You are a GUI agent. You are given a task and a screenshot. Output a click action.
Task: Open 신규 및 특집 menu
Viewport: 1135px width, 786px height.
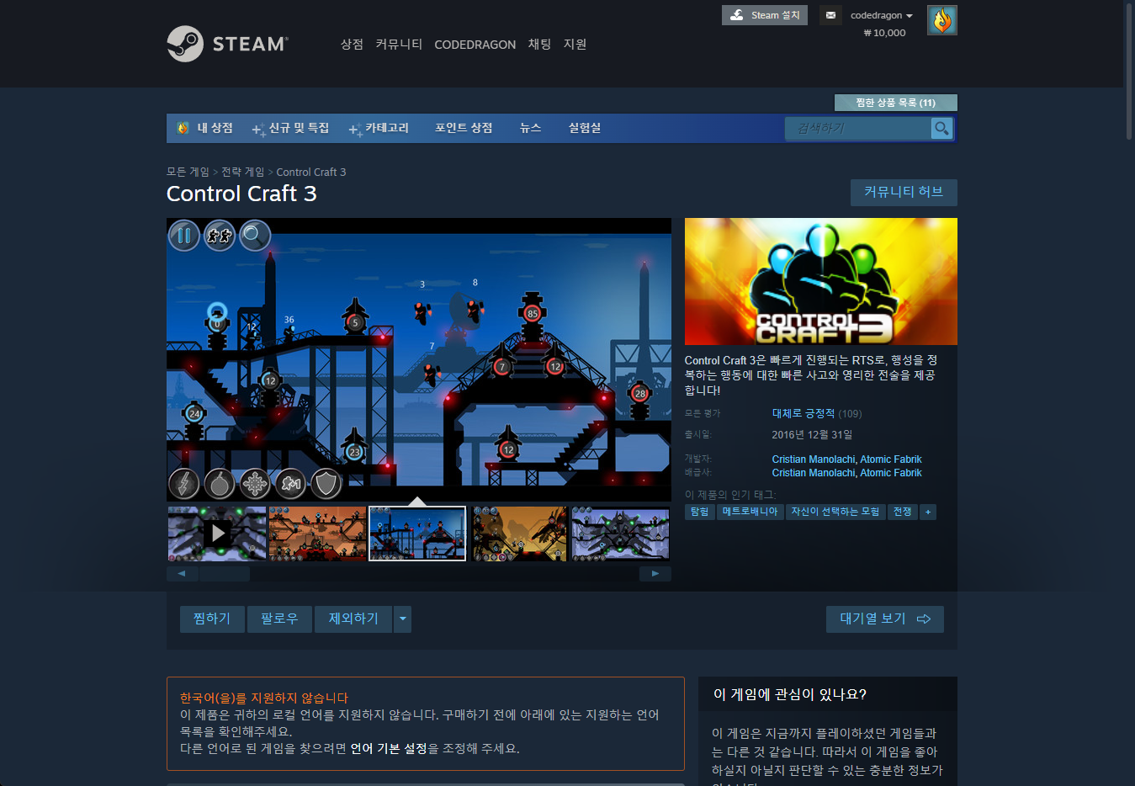click(x=290, y=128)
